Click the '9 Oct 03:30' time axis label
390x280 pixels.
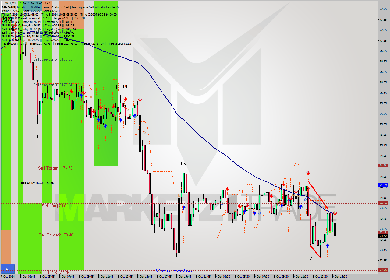click(223, 277)
